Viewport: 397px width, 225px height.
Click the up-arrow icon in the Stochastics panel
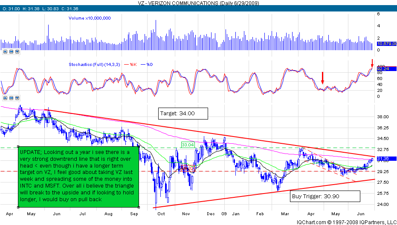click(x=5, y=99)
